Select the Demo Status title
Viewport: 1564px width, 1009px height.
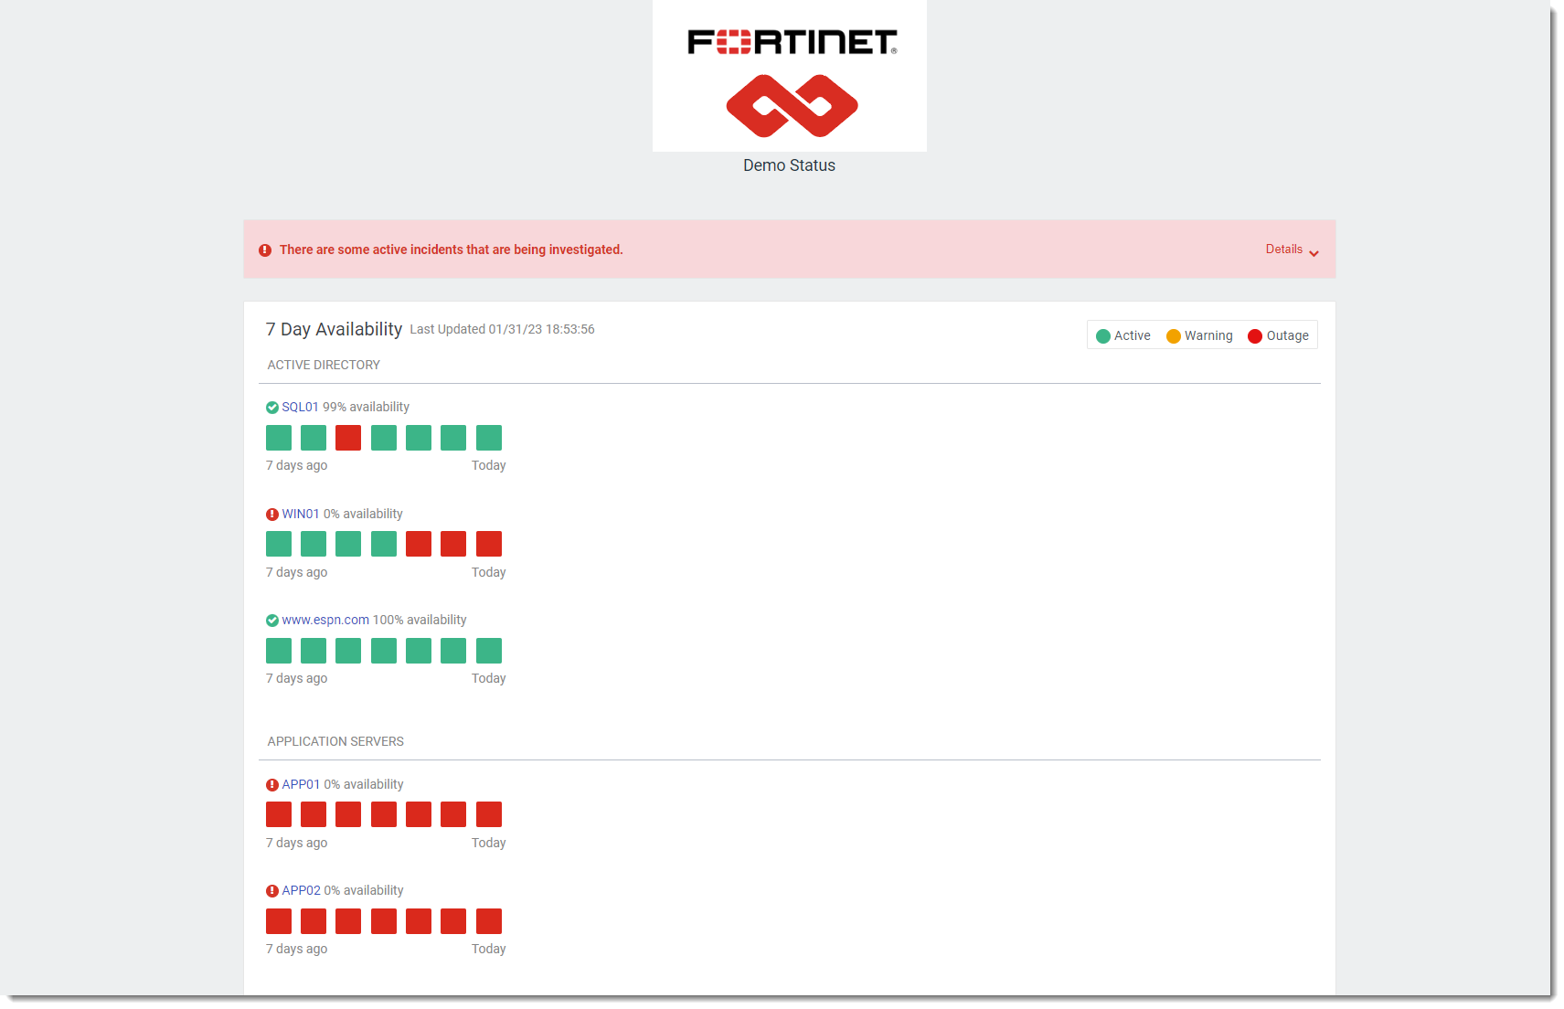[x=789, y=165]
